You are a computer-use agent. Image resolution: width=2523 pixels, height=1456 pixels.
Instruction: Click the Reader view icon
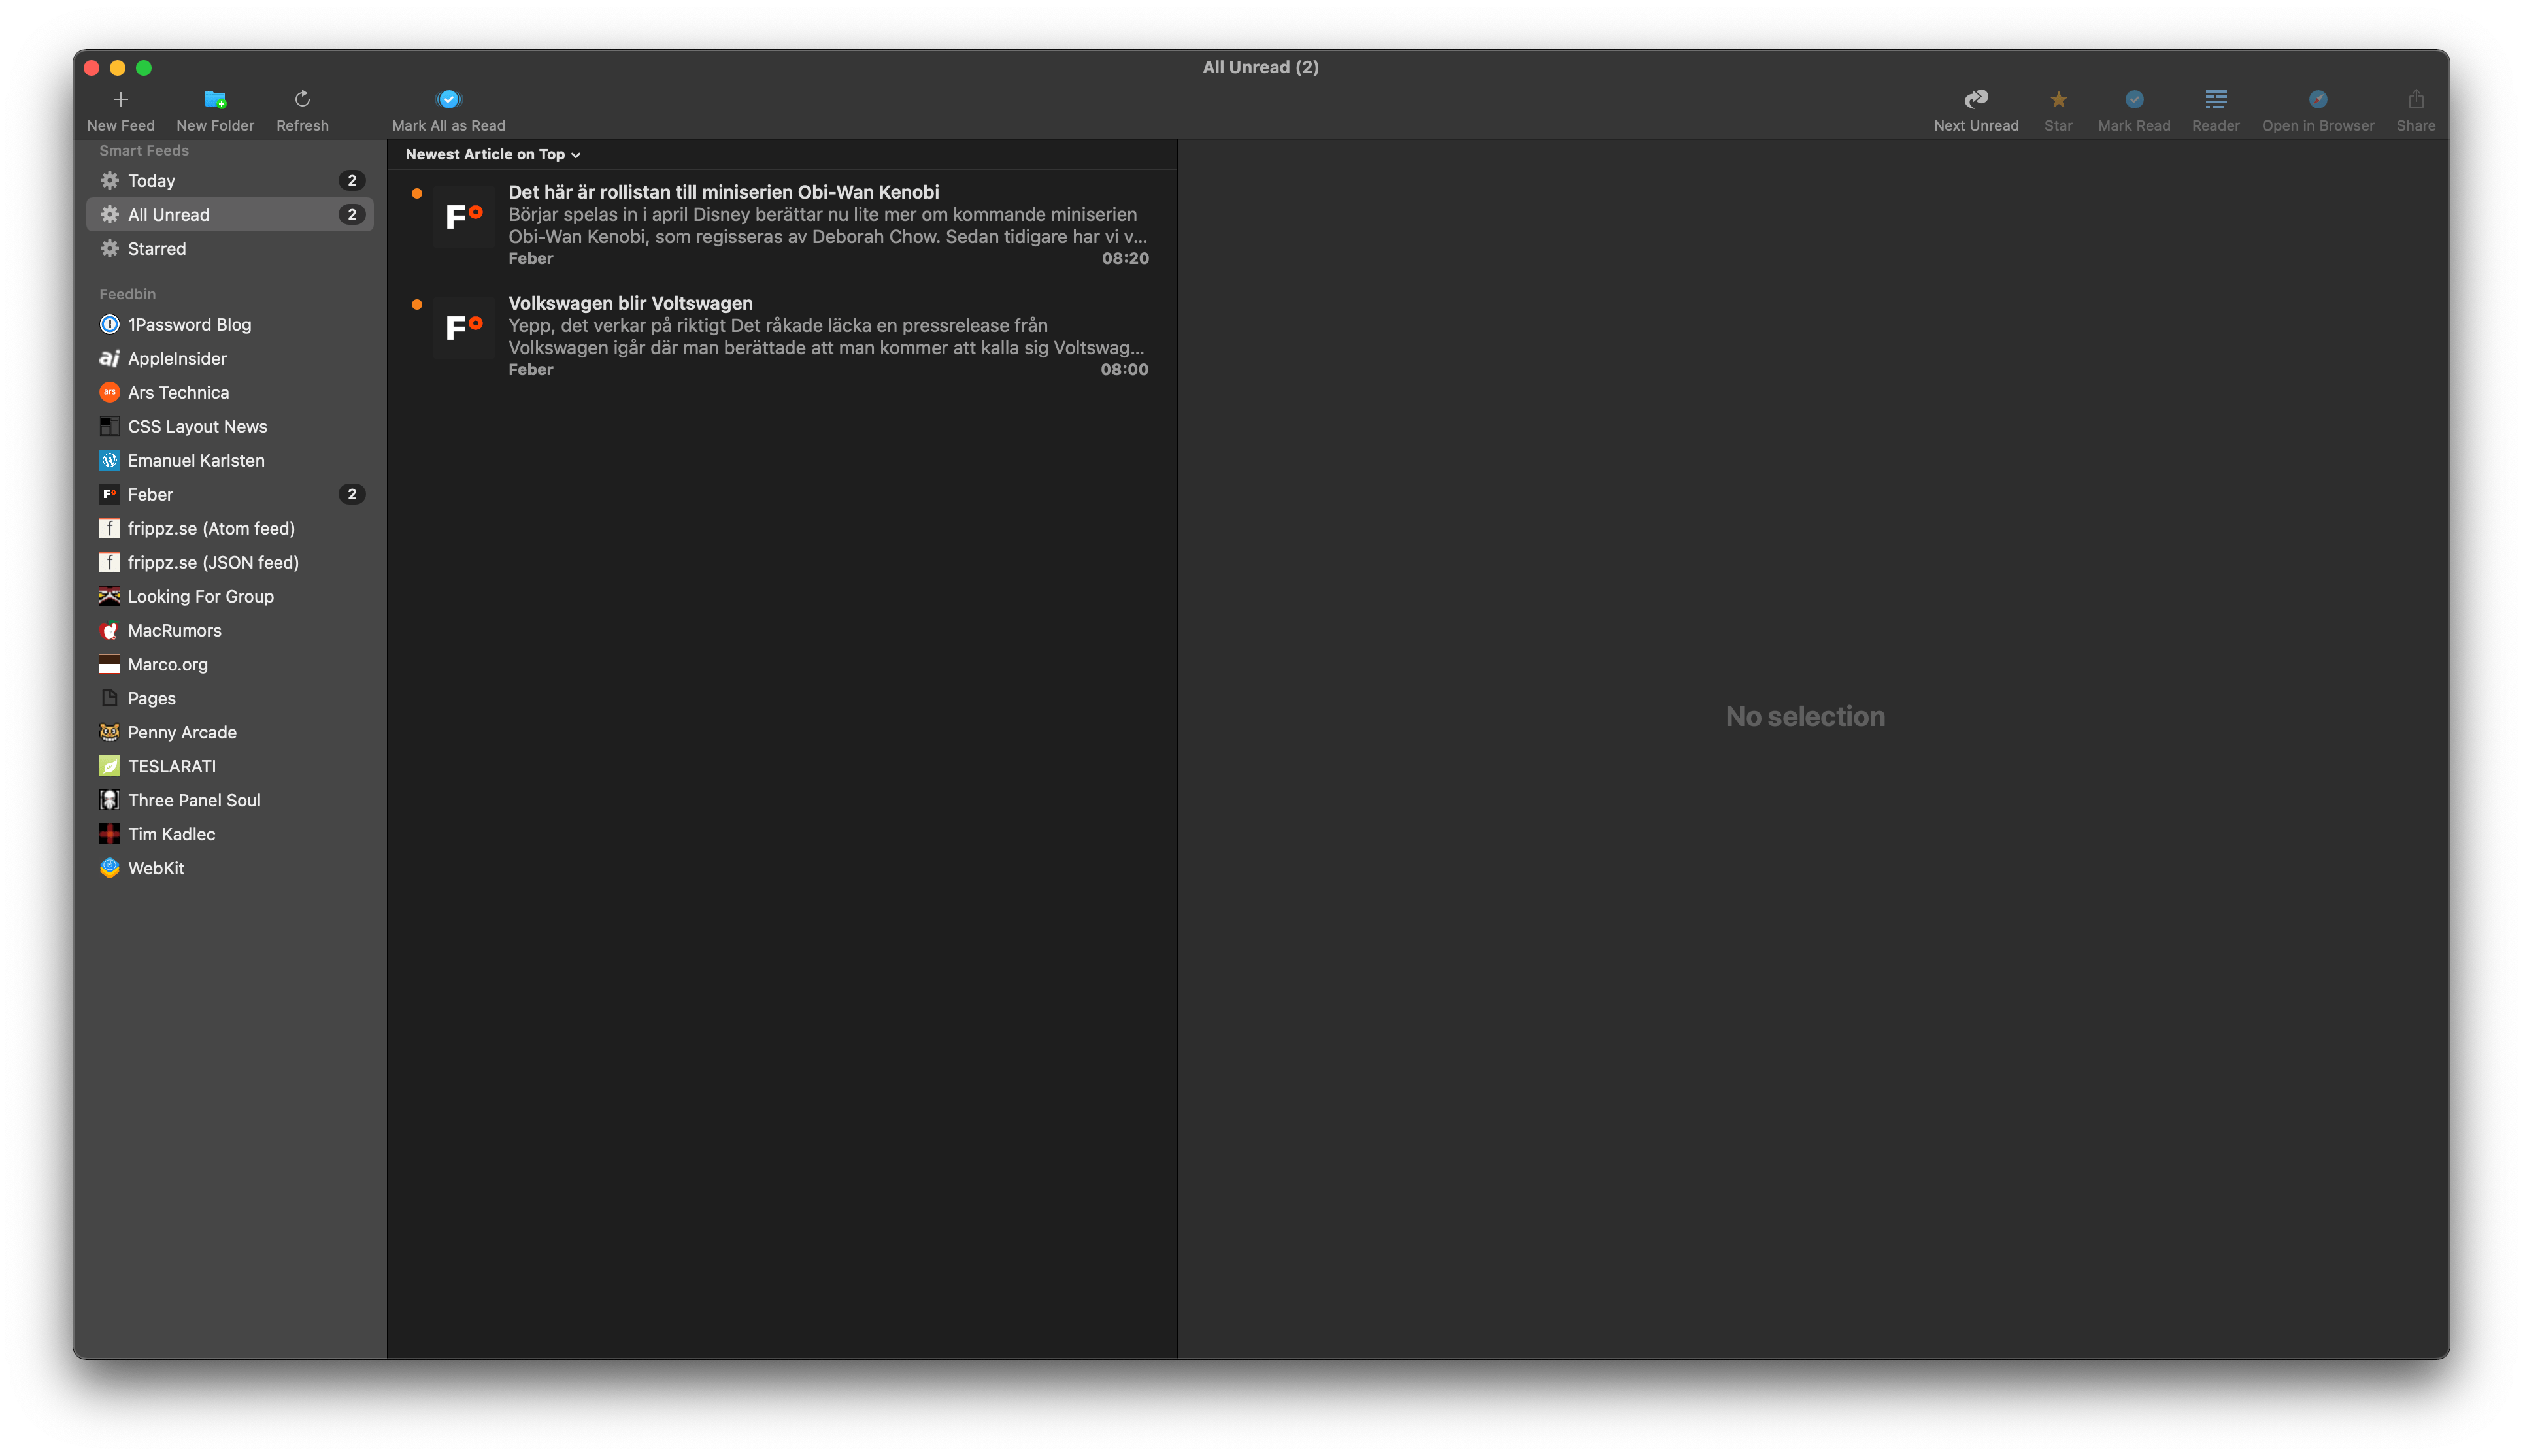point(2215,99)
